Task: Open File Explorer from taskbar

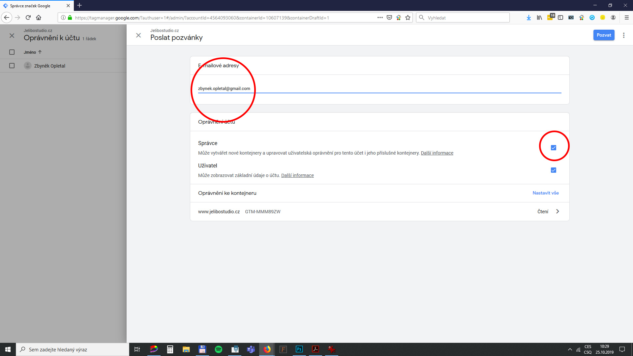Action: [x=186, y=349]
